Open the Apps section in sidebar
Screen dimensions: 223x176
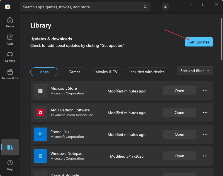pyautogui.click(x=10, y=40)
